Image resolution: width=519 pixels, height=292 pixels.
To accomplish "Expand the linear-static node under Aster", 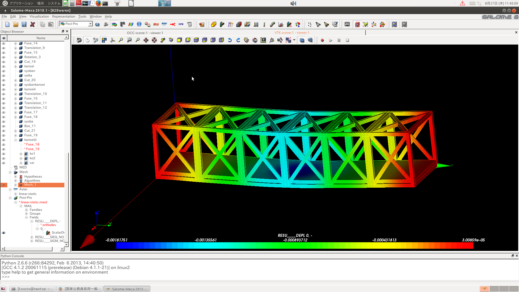I will [x=15, y=194].
